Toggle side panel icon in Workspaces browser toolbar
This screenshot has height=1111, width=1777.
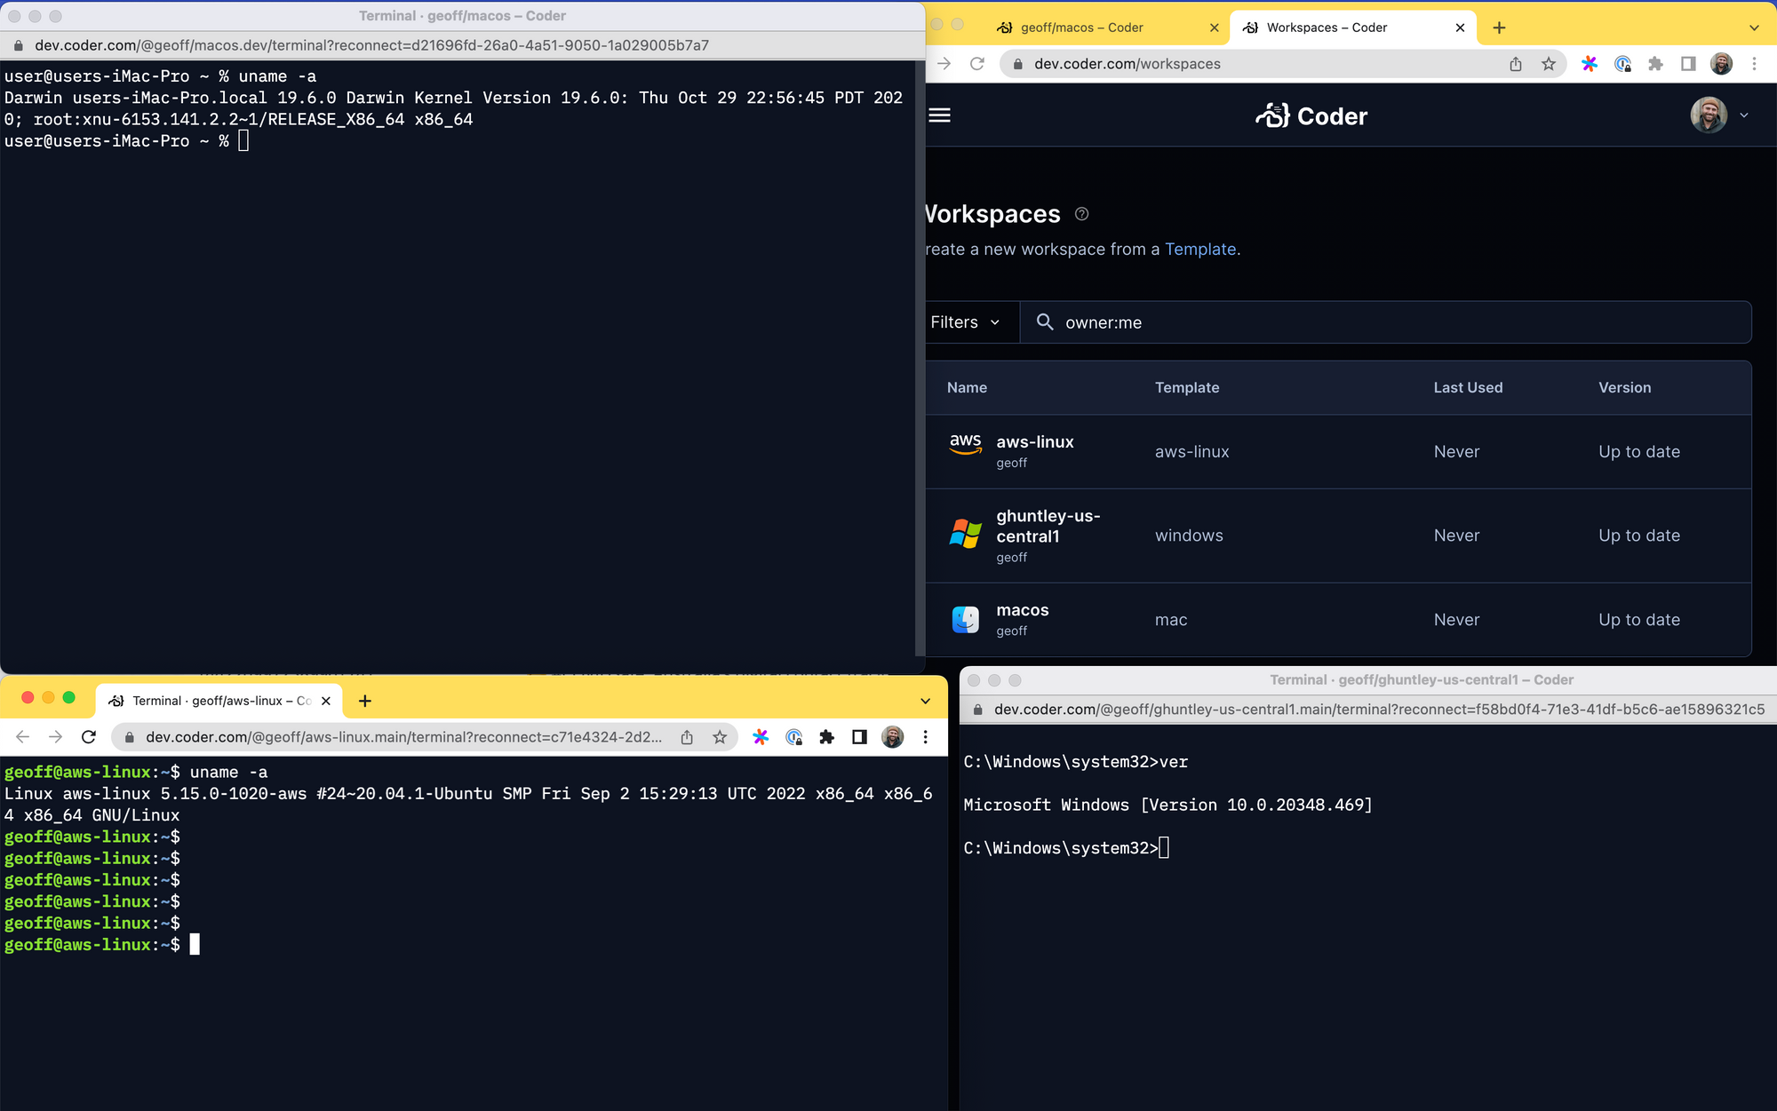1688,64
